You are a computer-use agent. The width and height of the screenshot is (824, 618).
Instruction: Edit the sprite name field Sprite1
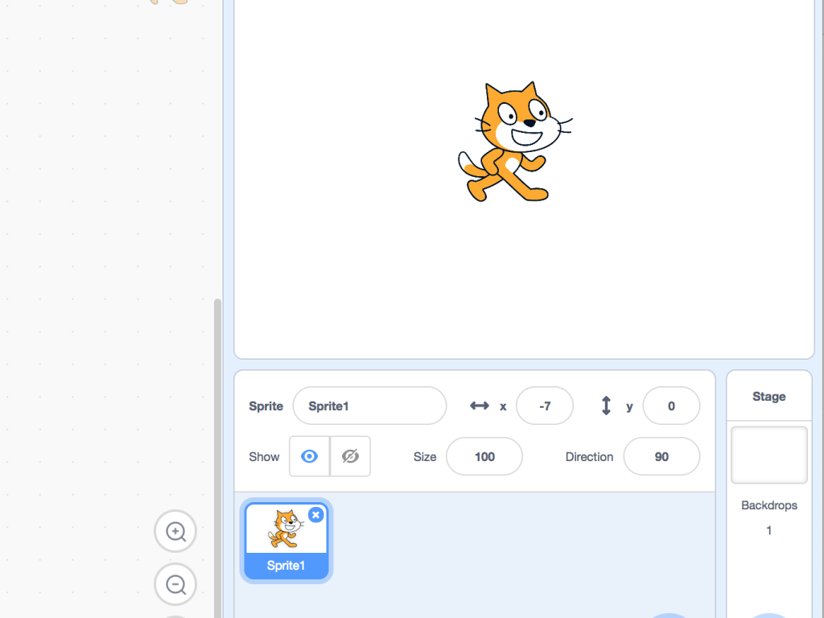(369, 406)
